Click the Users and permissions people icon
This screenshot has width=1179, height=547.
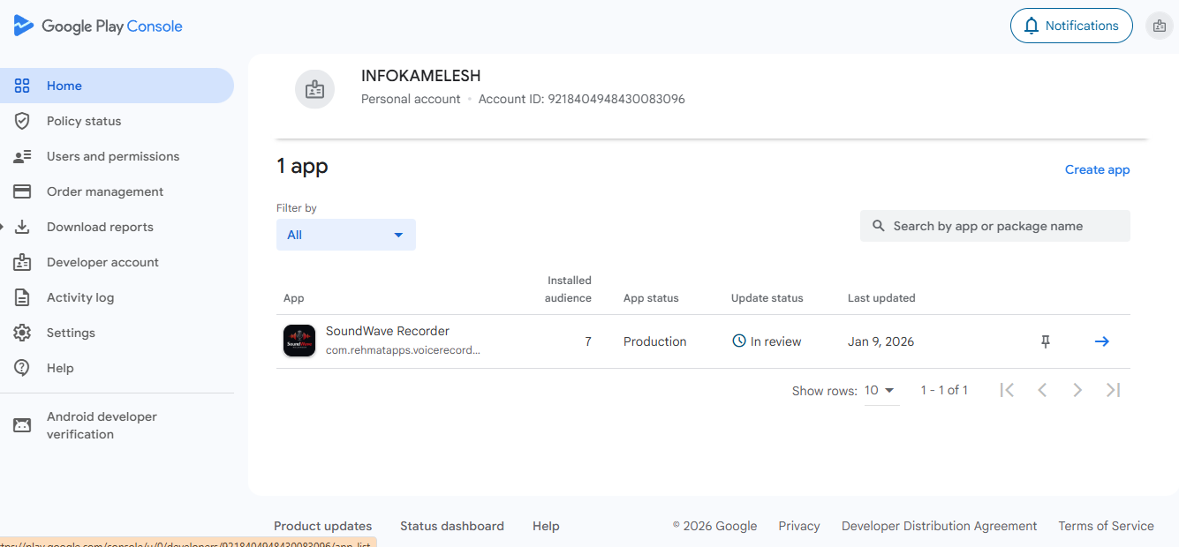pyautogui.click(x=22, y=156)
